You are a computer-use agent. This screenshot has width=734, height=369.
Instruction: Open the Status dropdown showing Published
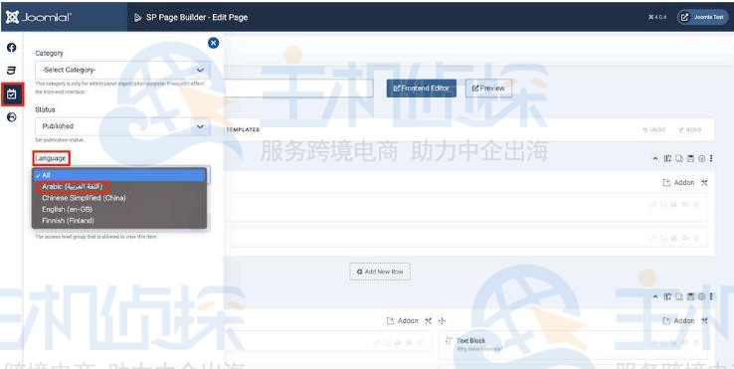click(x=122, y=126)
